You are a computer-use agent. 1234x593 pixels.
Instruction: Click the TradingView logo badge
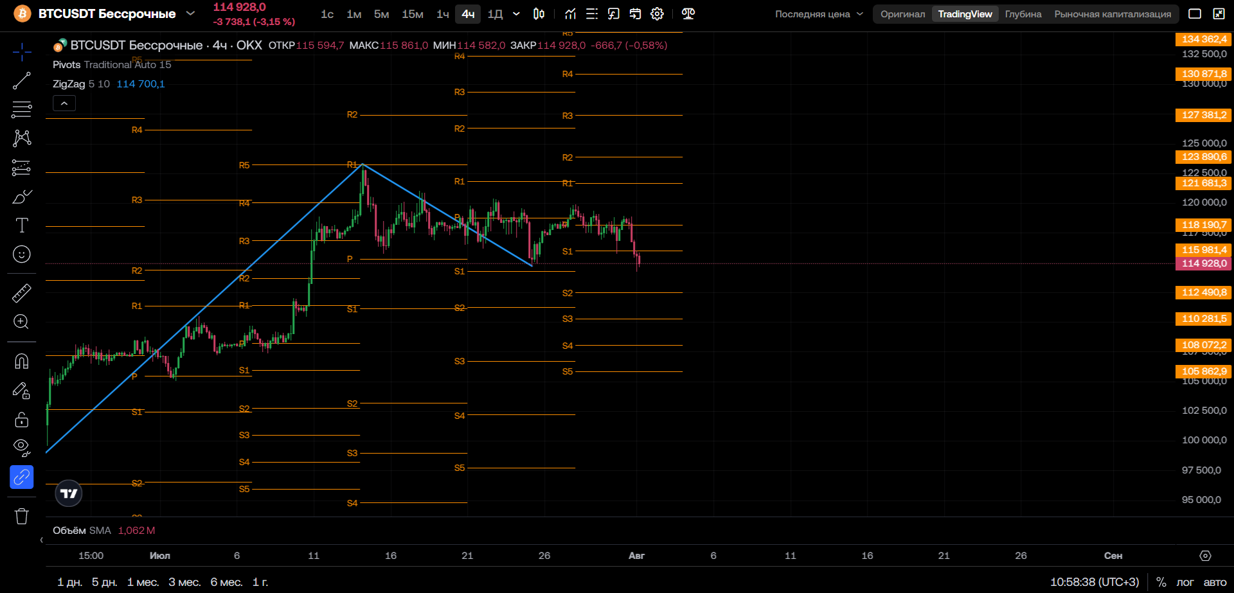(x=69, y=493)
